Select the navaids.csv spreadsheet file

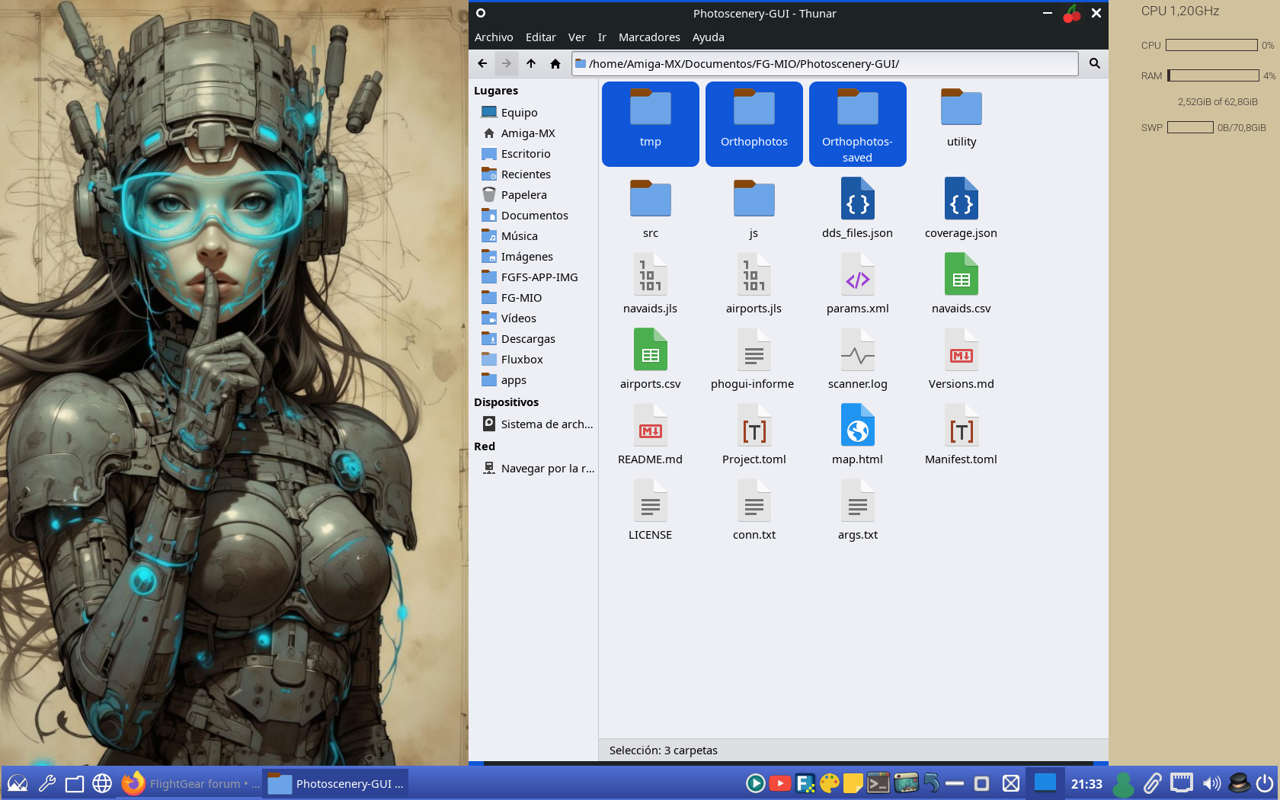[961, 283]
